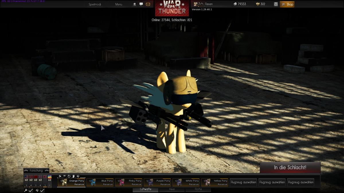Viewport: 344px width, 193px height.
Task: Select the Purple Pony aircraft slot
Action: coord(157,182)
